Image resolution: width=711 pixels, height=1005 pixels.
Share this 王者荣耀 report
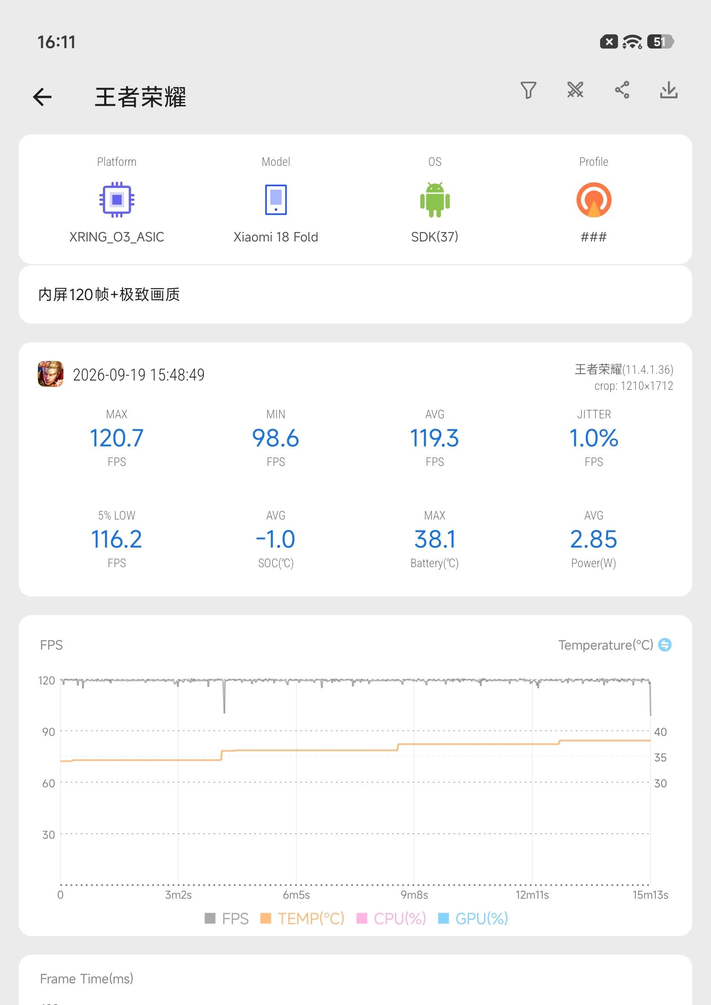622,90
